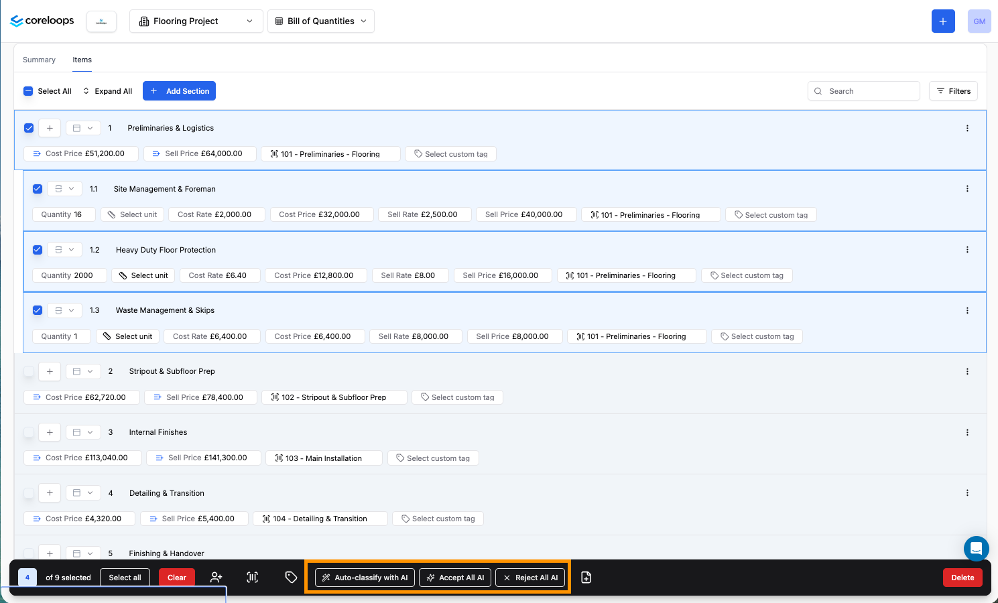
Task: Click the tag icon in the bottom bar
Action: coord(291,578)
